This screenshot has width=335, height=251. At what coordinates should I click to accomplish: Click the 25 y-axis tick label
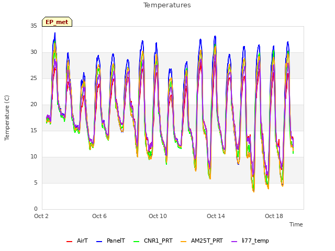coord(33,78)
